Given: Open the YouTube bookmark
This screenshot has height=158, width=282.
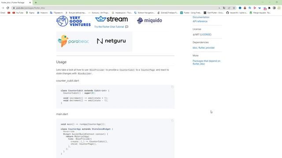Looking at the screenshot, I should pos(18,13).
